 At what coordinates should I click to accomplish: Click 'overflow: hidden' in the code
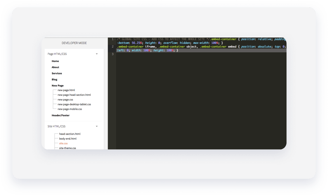click(176, 43)
